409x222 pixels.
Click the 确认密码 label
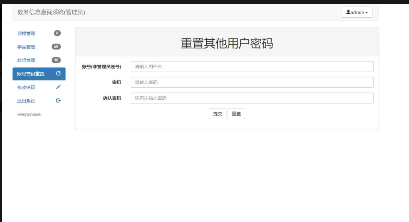(112, 98)
